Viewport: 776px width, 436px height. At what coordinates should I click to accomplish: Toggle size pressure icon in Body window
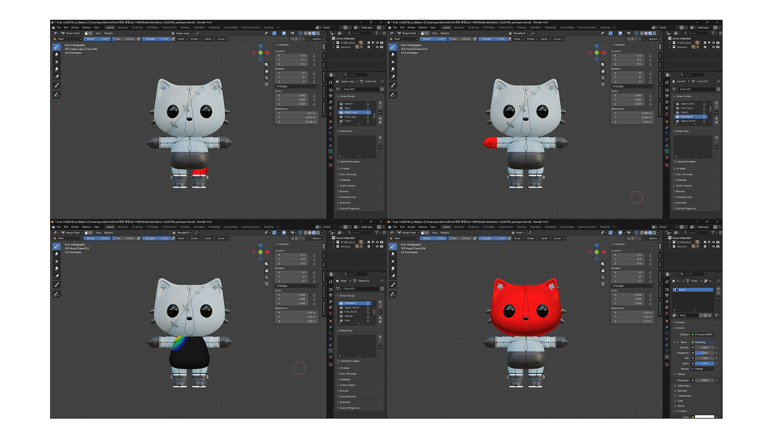tap(139, 238)
